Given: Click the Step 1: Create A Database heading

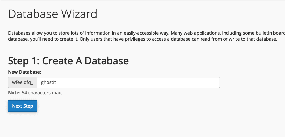Looking at the screenshot, I should click(x=68, y=61).
